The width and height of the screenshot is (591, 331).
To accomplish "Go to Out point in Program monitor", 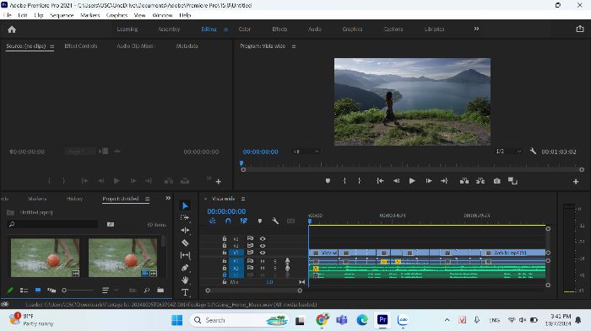I will (x=444, y=181).
